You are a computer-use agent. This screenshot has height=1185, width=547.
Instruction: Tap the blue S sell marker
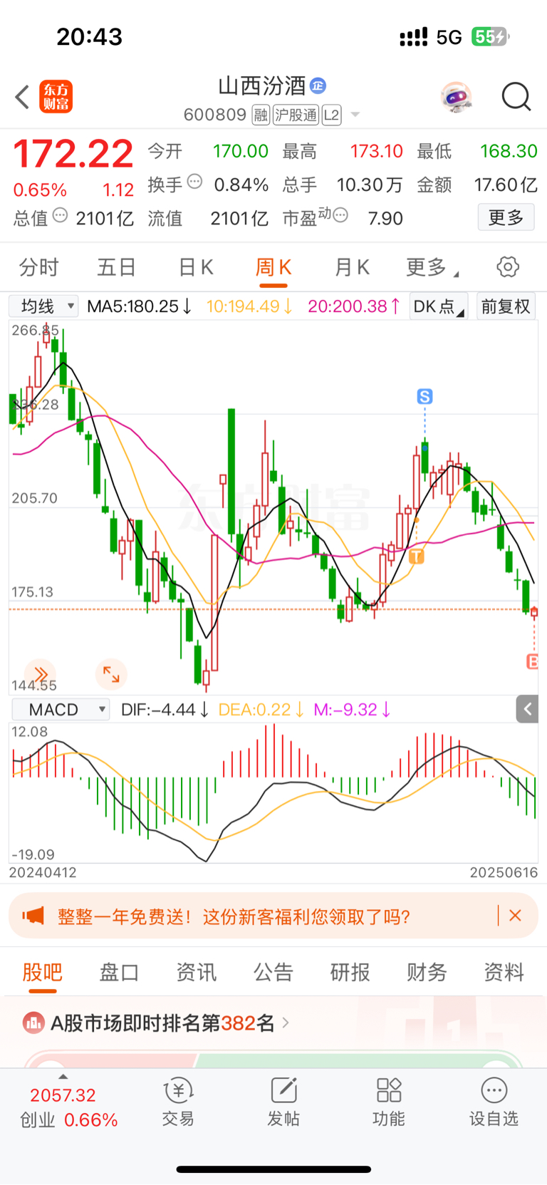pos(424,396)
